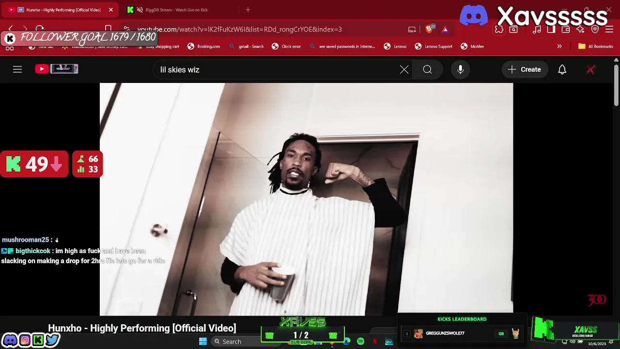This screenshot has width=620, height=349.
Task: Clear the 'lil skies wiz' search text
Action: (x=404, y=70)
